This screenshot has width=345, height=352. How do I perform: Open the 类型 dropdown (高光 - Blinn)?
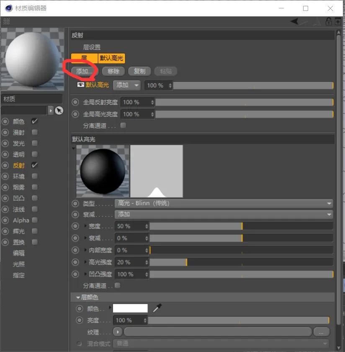[224, 203]
